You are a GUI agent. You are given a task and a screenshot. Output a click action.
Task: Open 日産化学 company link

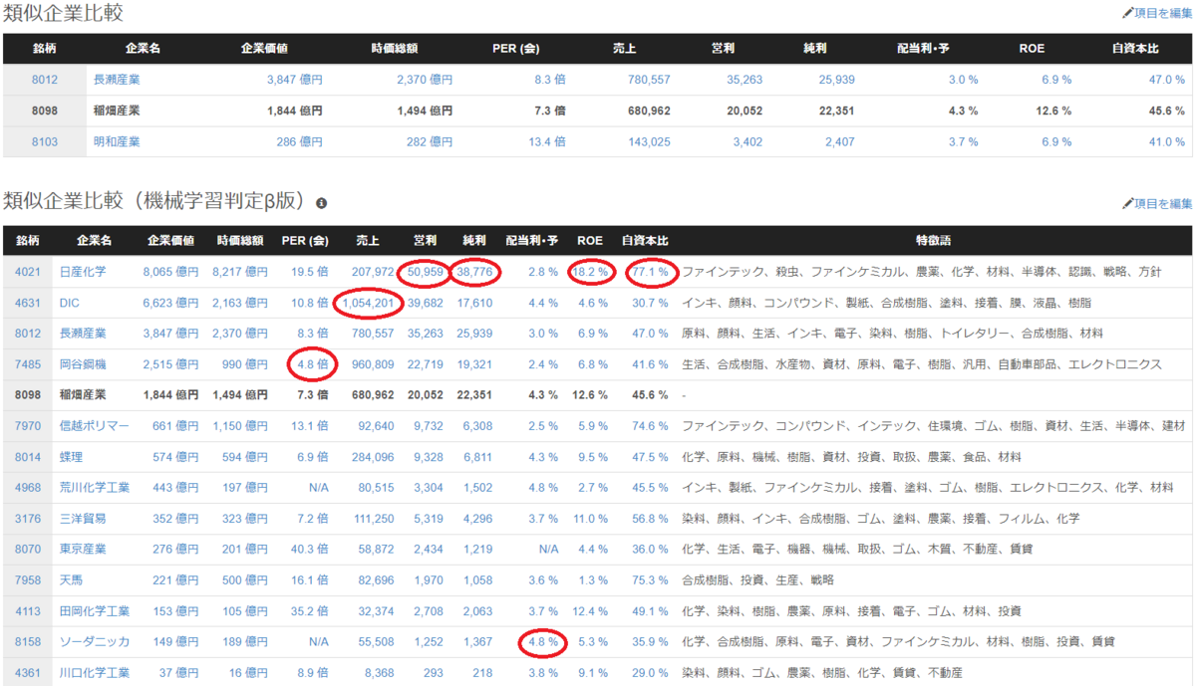point(83,271)
